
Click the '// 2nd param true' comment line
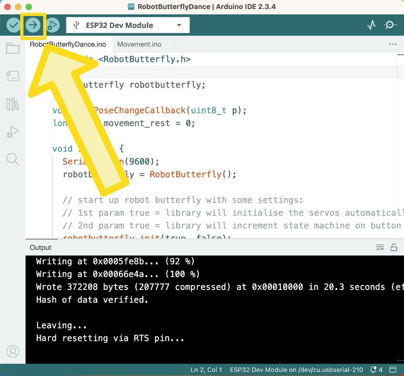click(x=232, y=226)
